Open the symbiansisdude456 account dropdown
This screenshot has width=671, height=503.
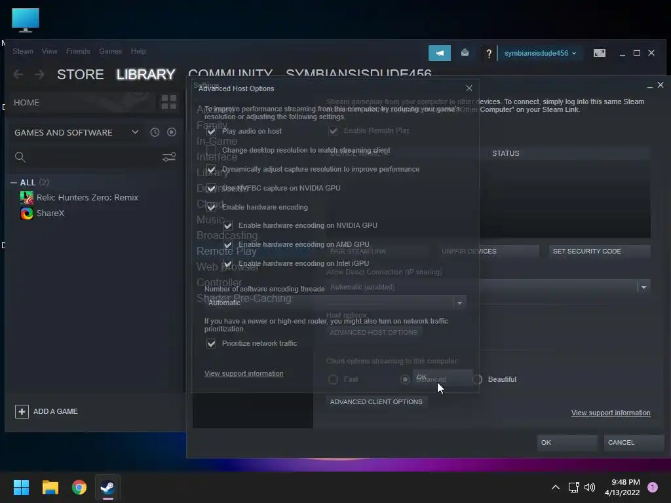(x=540, y=53)
